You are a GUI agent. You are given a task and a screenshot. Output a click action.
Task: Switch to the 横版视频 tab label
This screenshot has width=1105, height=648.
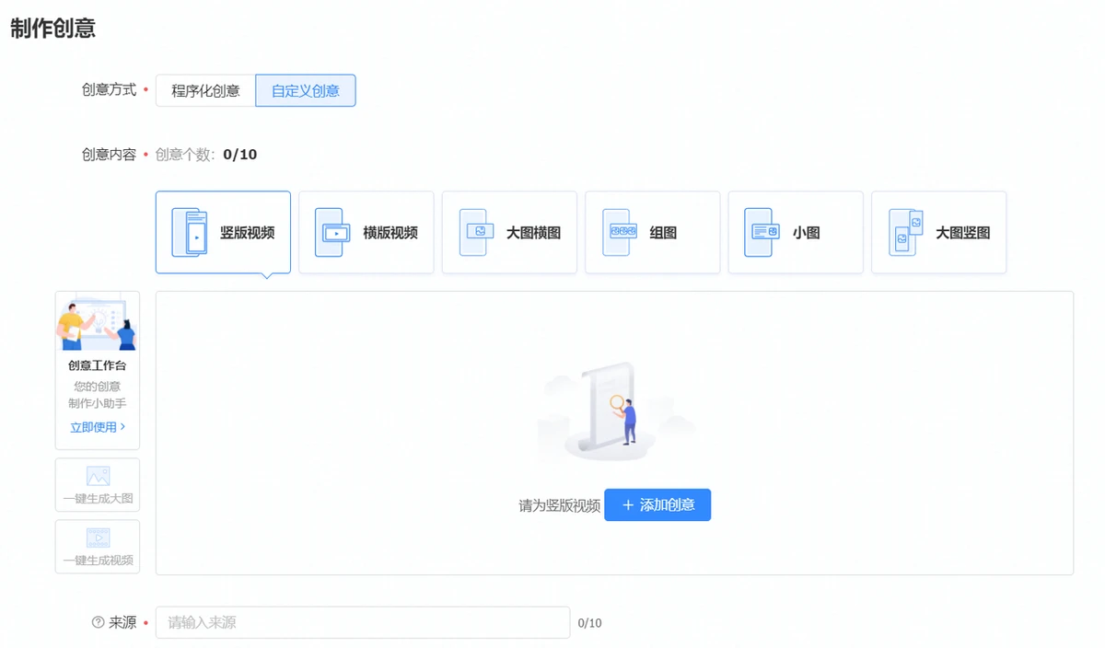[390, 233]
